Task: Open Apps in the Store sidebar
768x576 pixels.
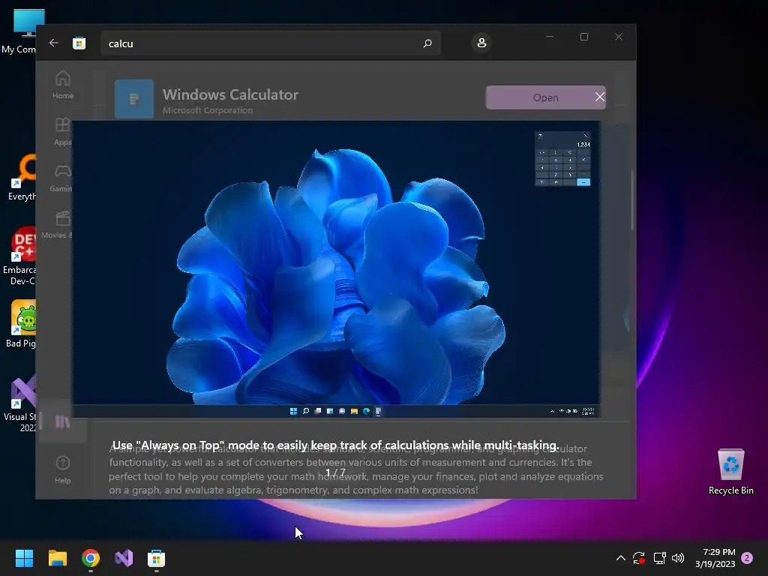Action: click(x=63, y=131)
